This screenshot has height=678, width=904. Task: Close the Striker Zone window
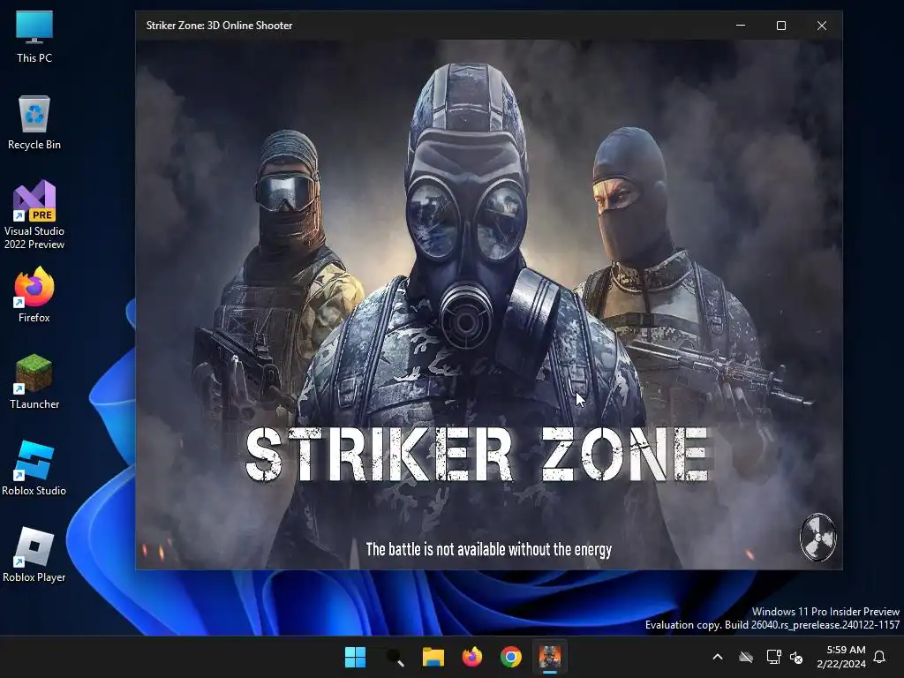(822, 26)
